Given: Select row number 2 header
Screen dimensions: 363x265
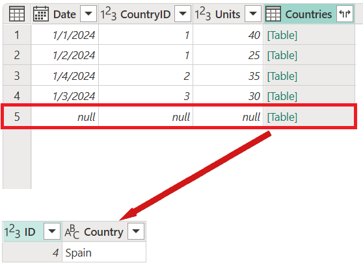Looking at the screenshot, I should (17, 55).
